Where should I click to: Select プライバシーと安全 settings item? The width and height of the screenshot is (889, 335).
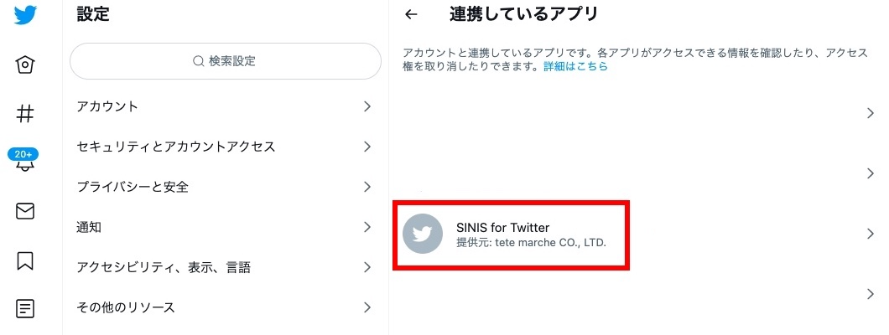click(225, 187)
